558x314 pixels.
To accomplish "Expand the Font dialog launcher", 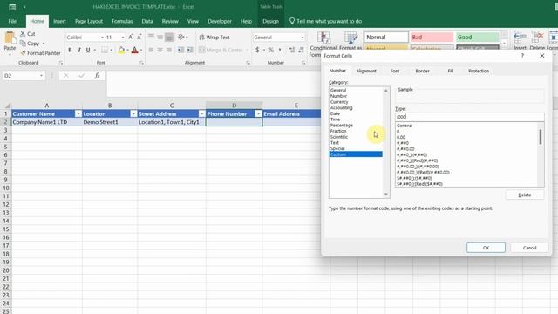I will [x=141, y=63].
